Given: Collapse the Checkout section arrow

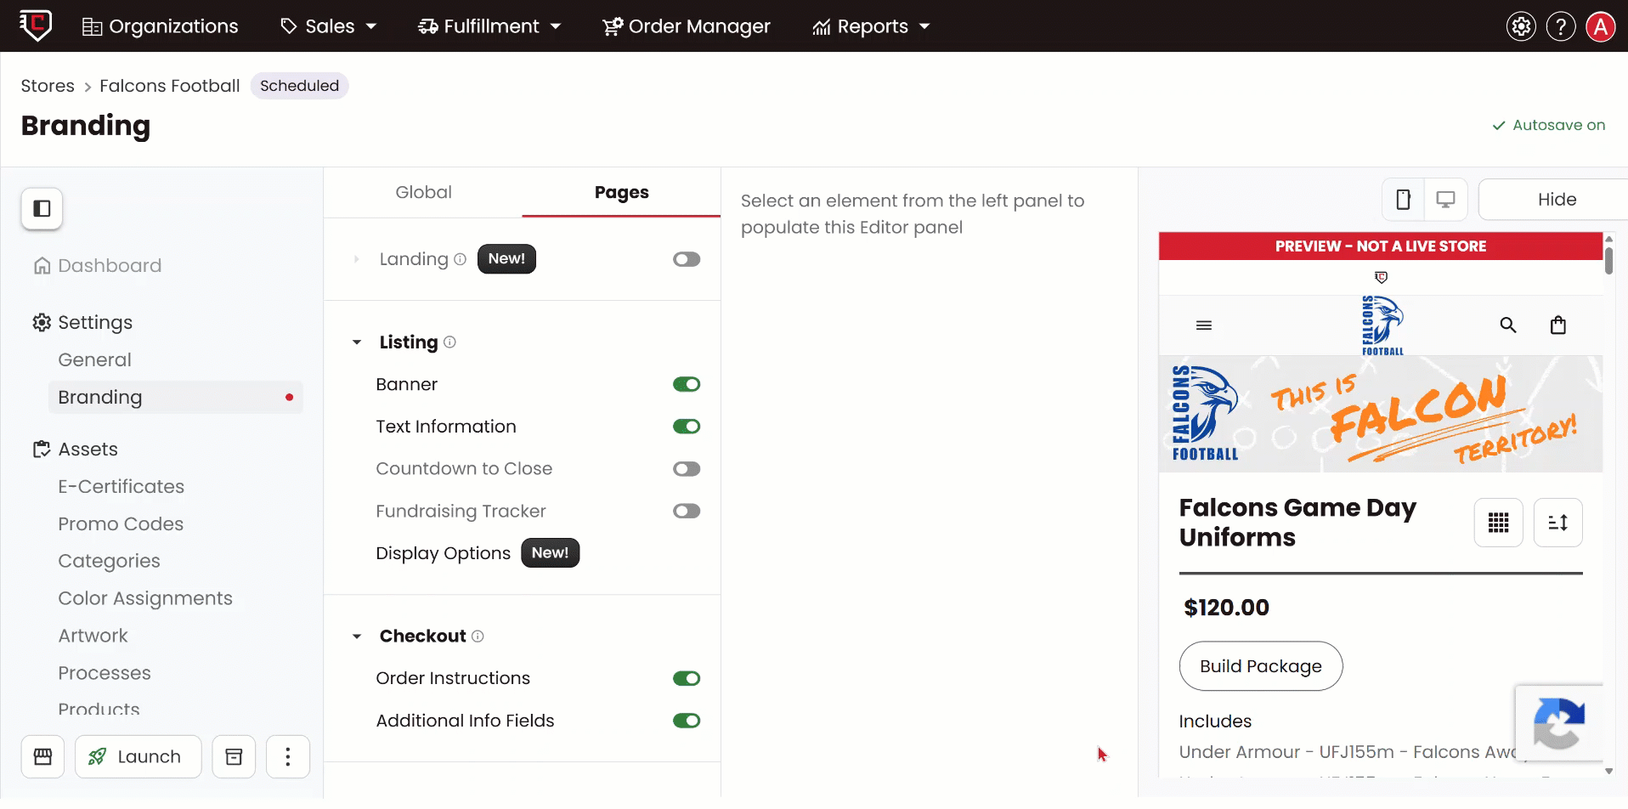Looking at the screenshot, I should (357, 636).
